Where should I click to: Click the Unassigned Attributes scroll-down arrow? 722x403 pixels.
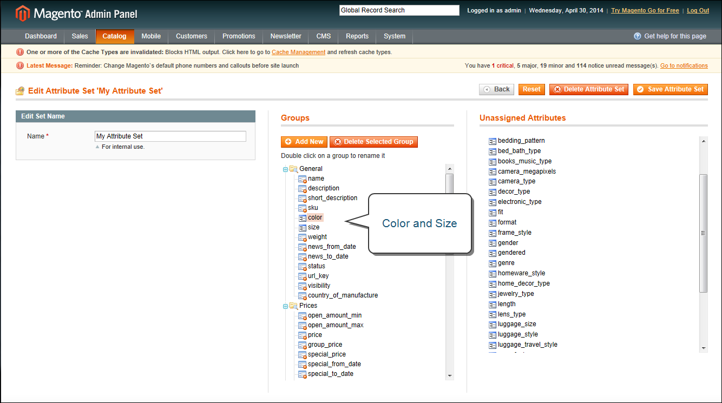point(704,348)
